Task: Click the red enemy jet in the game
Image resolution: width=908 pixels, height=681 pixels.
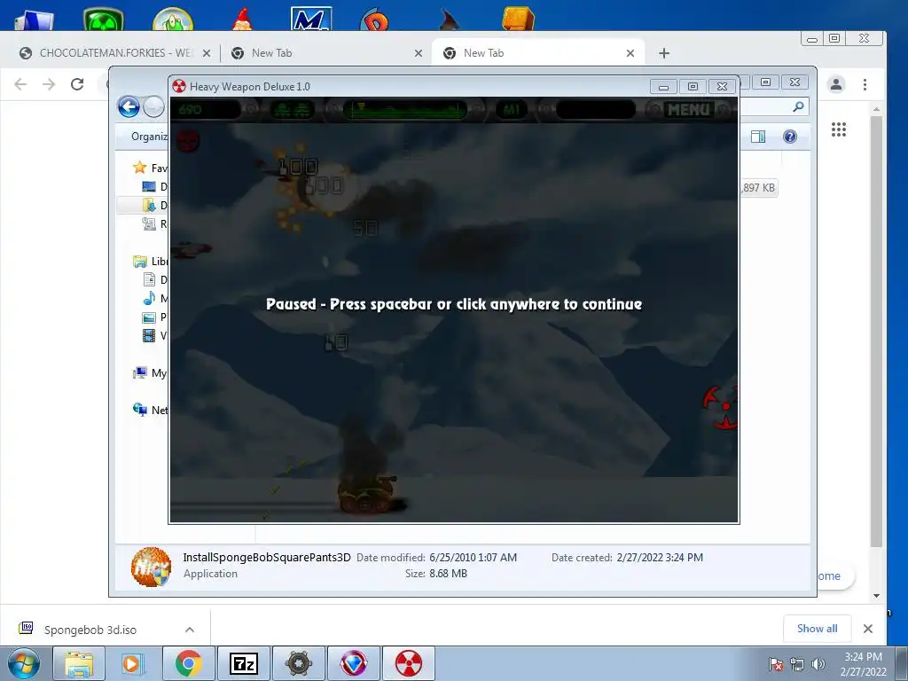Action: [x=192, y=249]
